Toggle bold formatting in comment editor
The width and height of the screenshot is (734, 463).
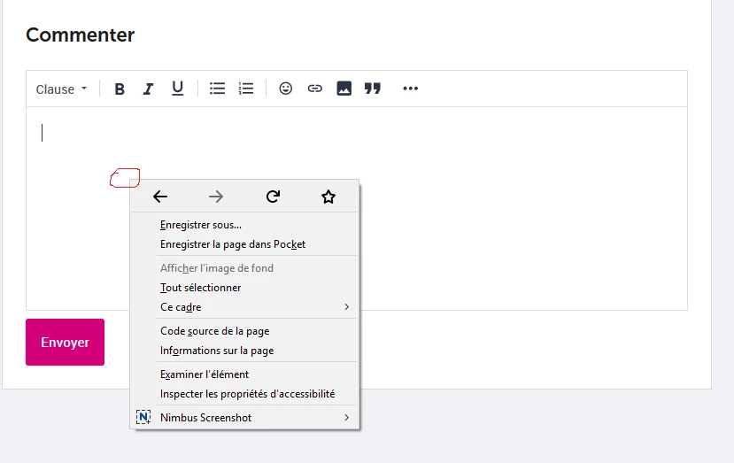[x=120, y=89]
